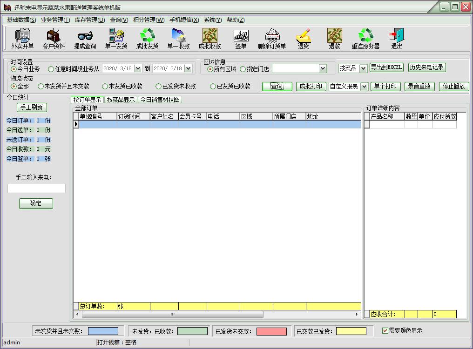This screenshot has height=349, width=473.
Task: Click the 确定 confirm button
Action: pyautogui.click(x=36, y=203)
